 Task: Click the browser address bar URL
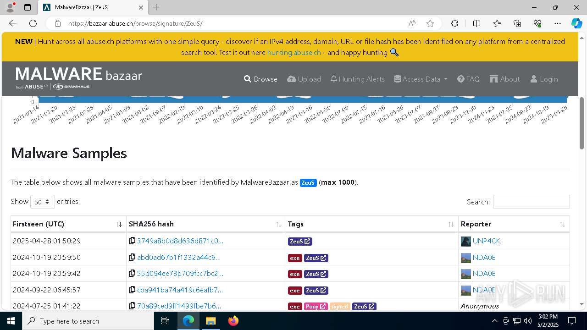tap(135, 23)
